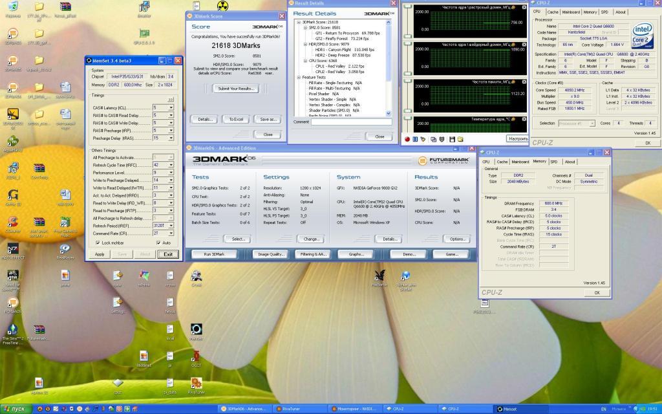Click the overlapping windows icon in monitor toolbar
662x414 pixels.
(433, 140)
